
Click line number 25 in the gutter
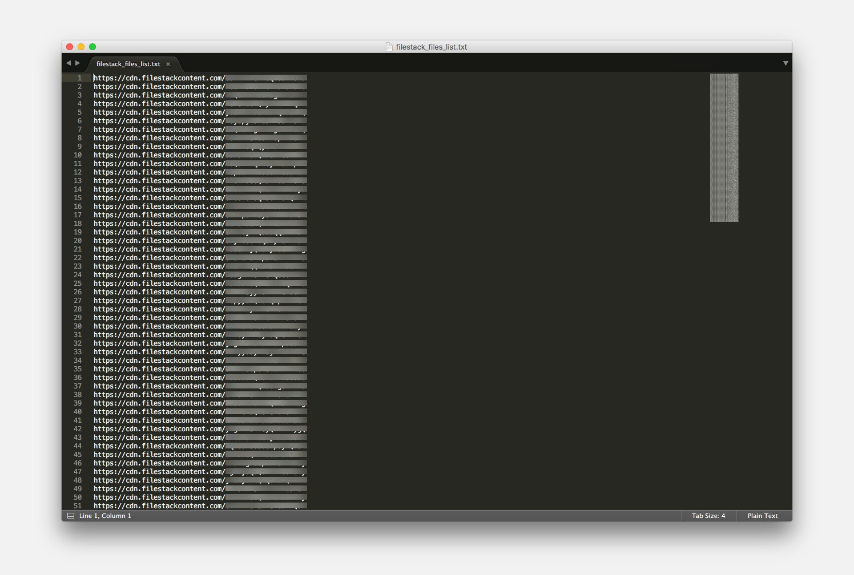78,283
